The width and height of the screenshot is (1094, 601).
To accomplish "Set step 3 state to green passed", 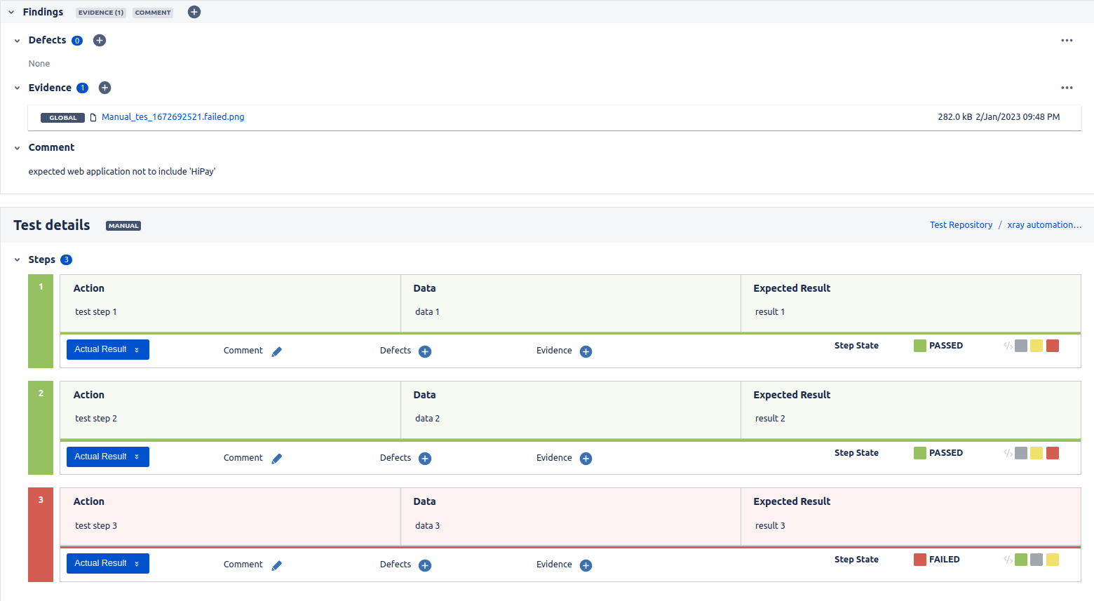I will pyautogui.click(x=1021, y=560).
